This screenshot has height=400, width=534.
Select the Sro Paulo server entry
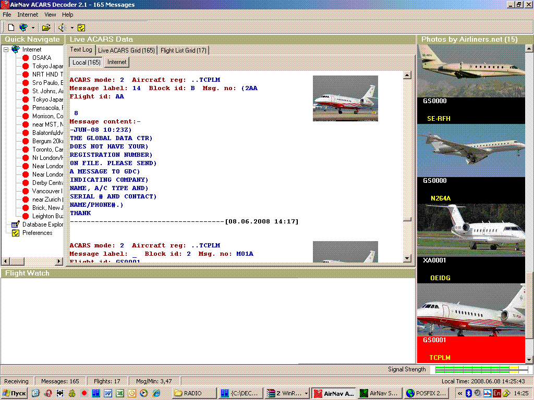point(47,83)
